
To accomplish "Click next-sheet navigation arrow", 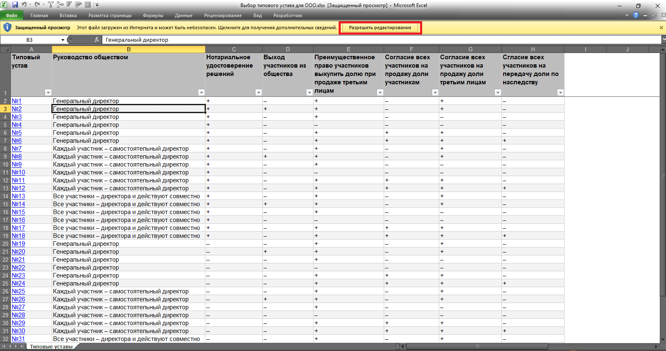I will [16, 346].
